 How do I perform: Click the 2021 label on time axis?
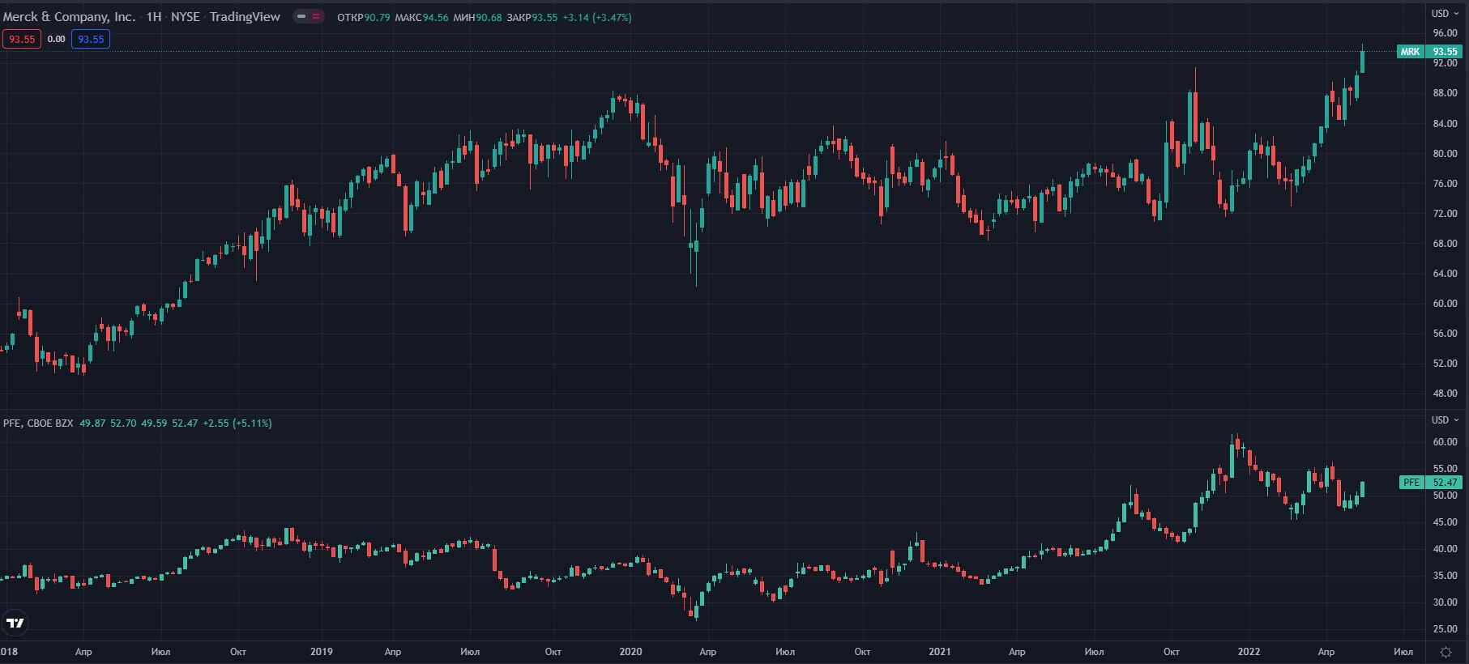939,651
